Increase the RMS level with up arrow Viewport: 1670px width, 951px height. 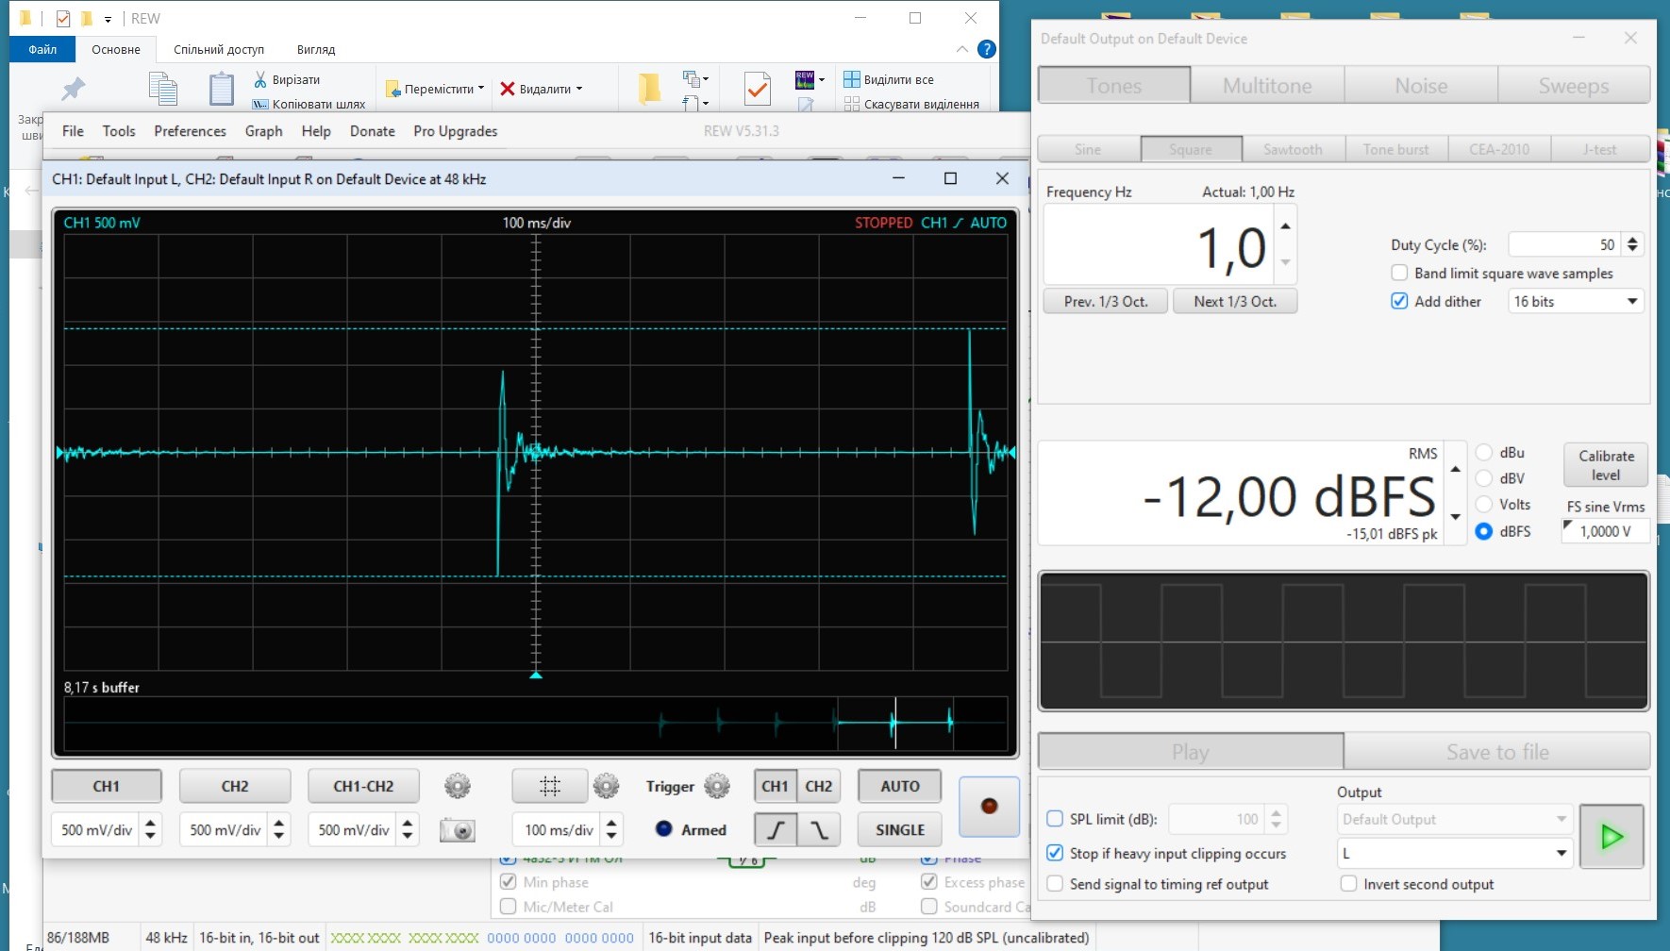click(1456, 469)
